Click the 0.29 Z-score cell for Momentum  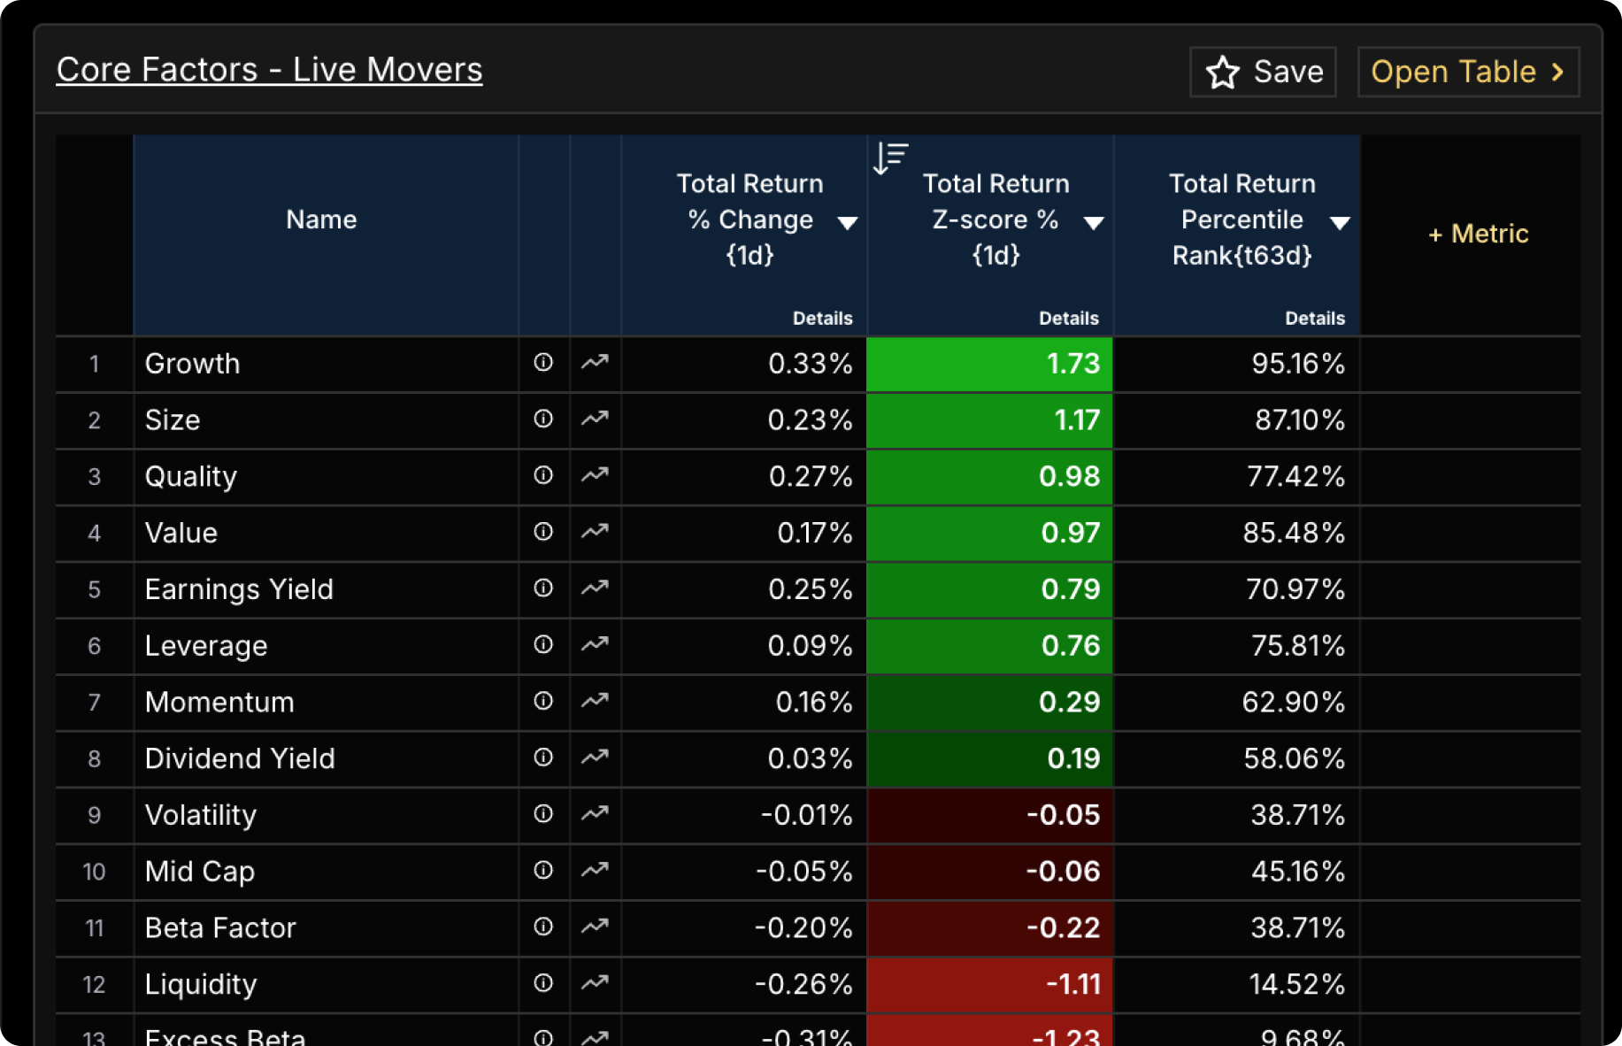tap(989, 703)
